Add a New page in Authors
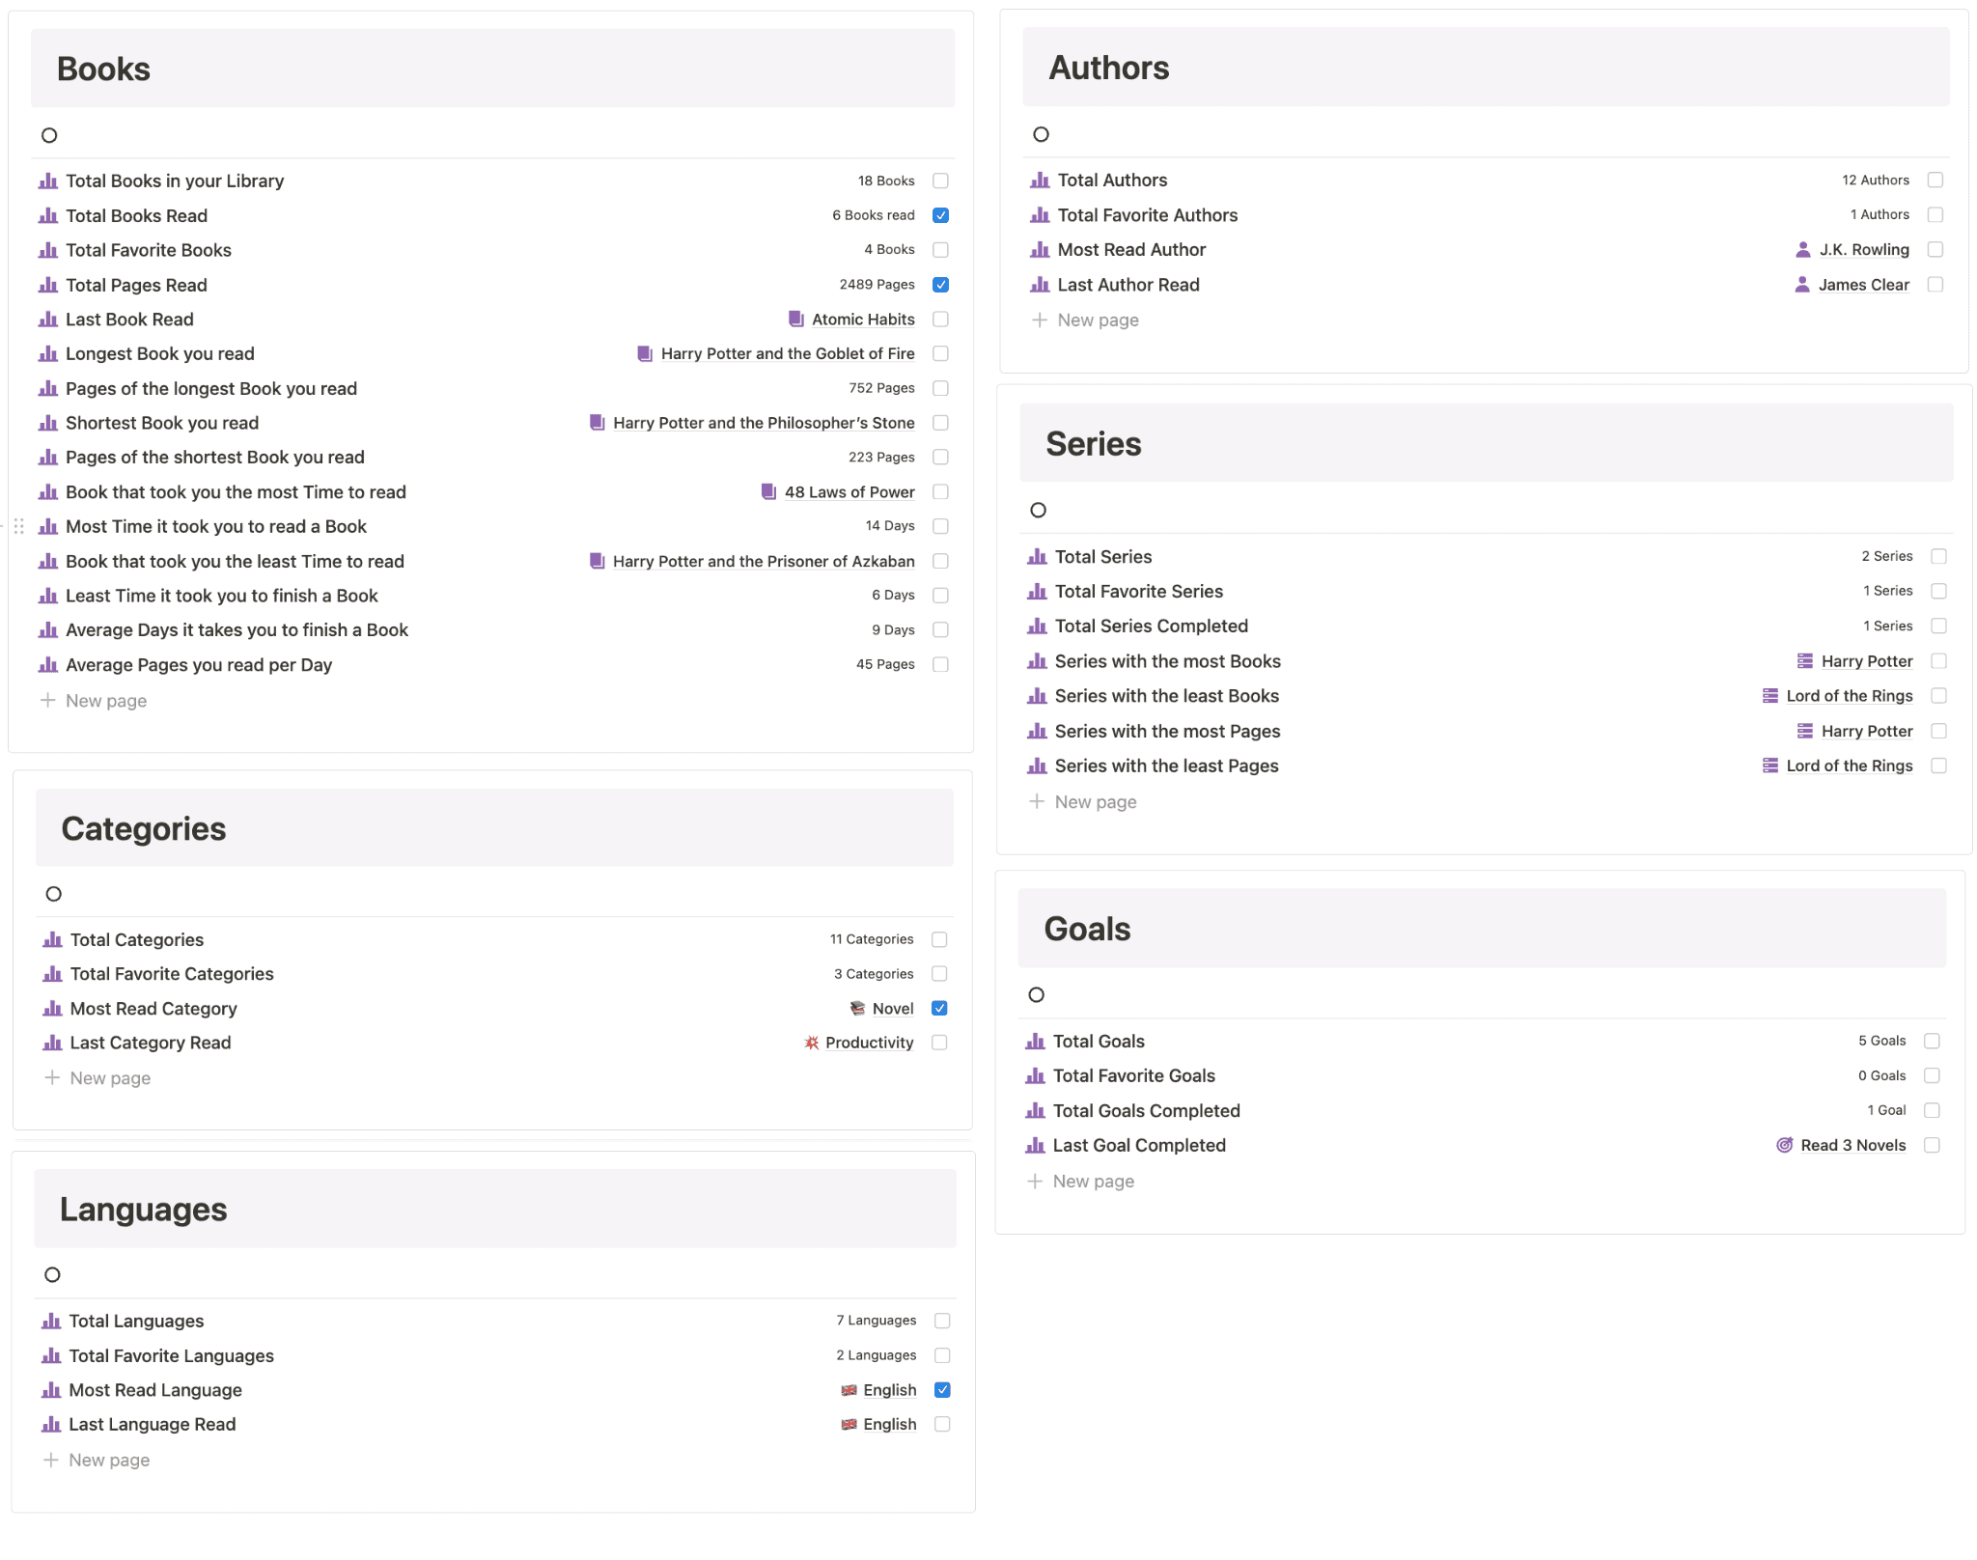Viewport: 1977px width, 1560px height. coord(1098,320)
